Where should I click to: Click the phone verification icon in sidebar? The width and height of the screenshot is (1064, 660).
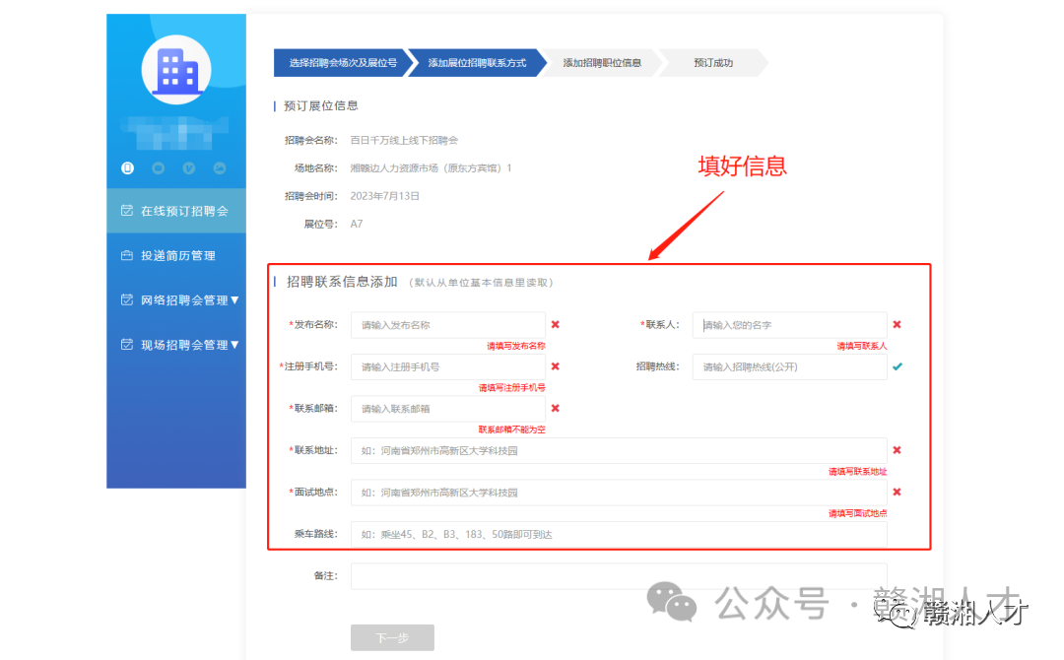(127, 167)
